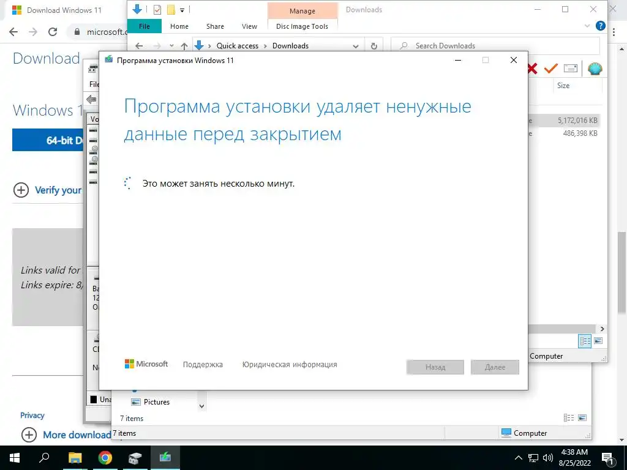The height and width of the screenshot is (470, 627).
Task: Go back in the Downloads Explorer window
Action: click(139, 46)
